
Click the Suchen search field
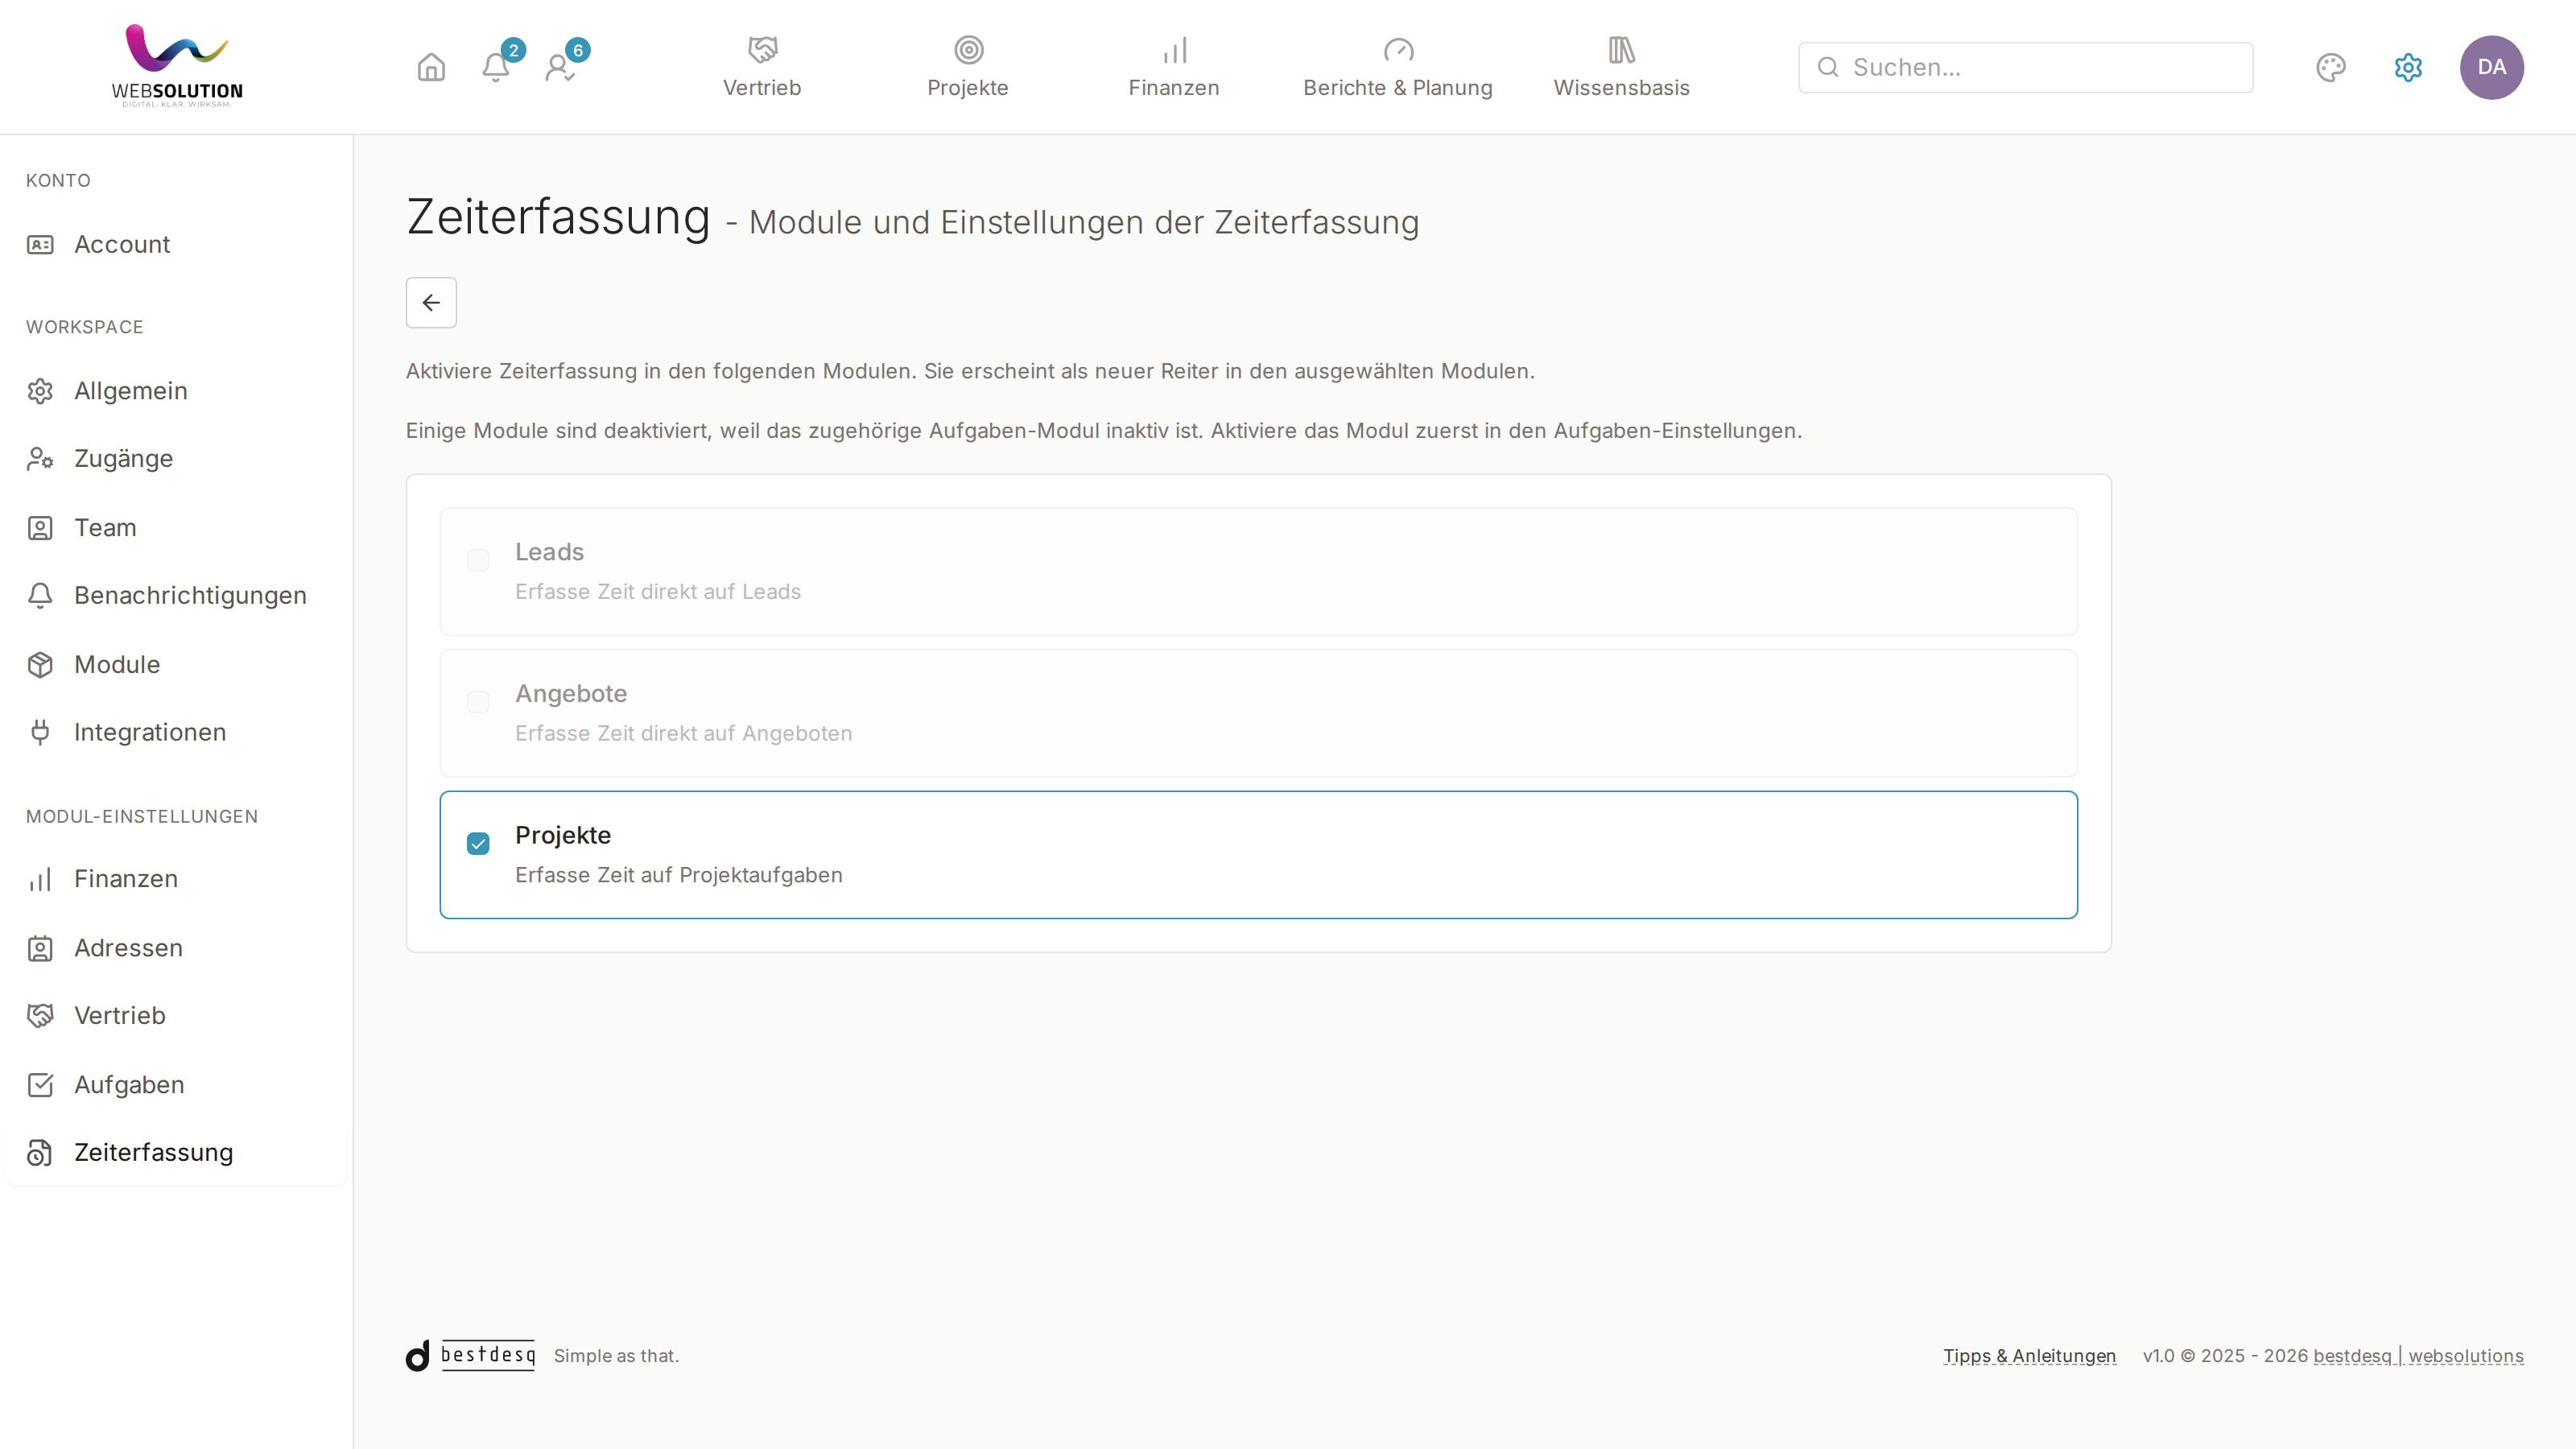point(2025,67)
